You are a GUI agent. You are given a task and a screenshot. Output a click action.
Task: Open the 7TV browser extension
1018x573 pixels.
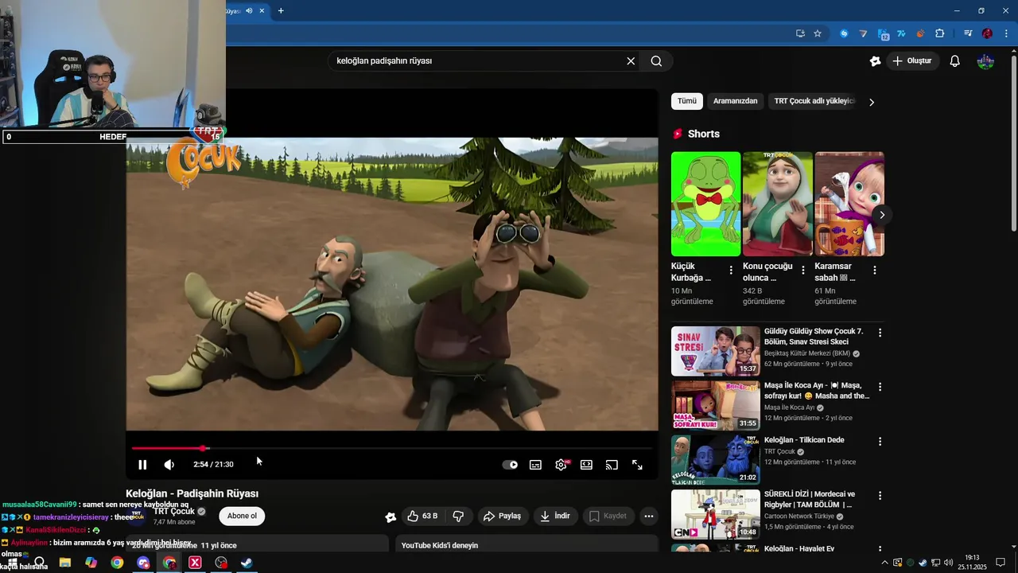901,33
